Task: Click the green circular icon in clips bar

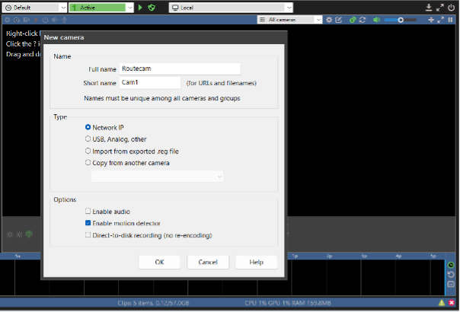Action: pyautogui.click(x=29, y=234)
